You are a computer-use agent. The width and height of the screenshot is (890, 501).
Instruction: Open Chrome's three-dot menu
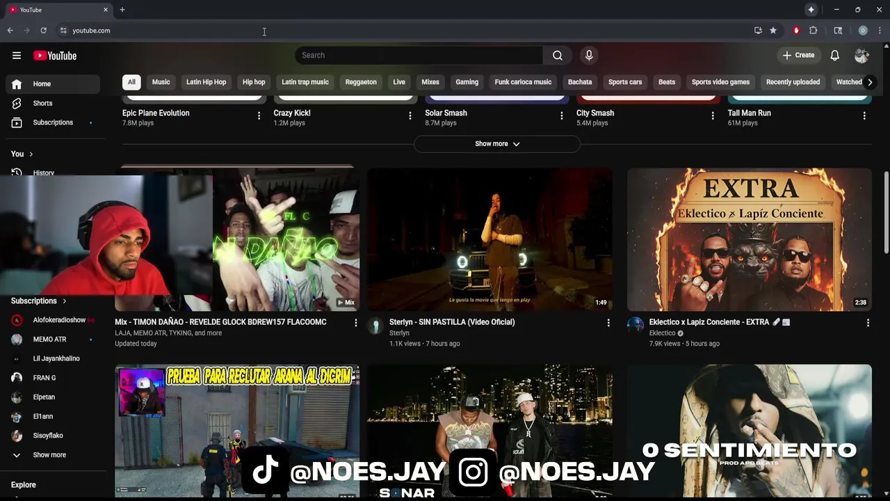[880, 31]
